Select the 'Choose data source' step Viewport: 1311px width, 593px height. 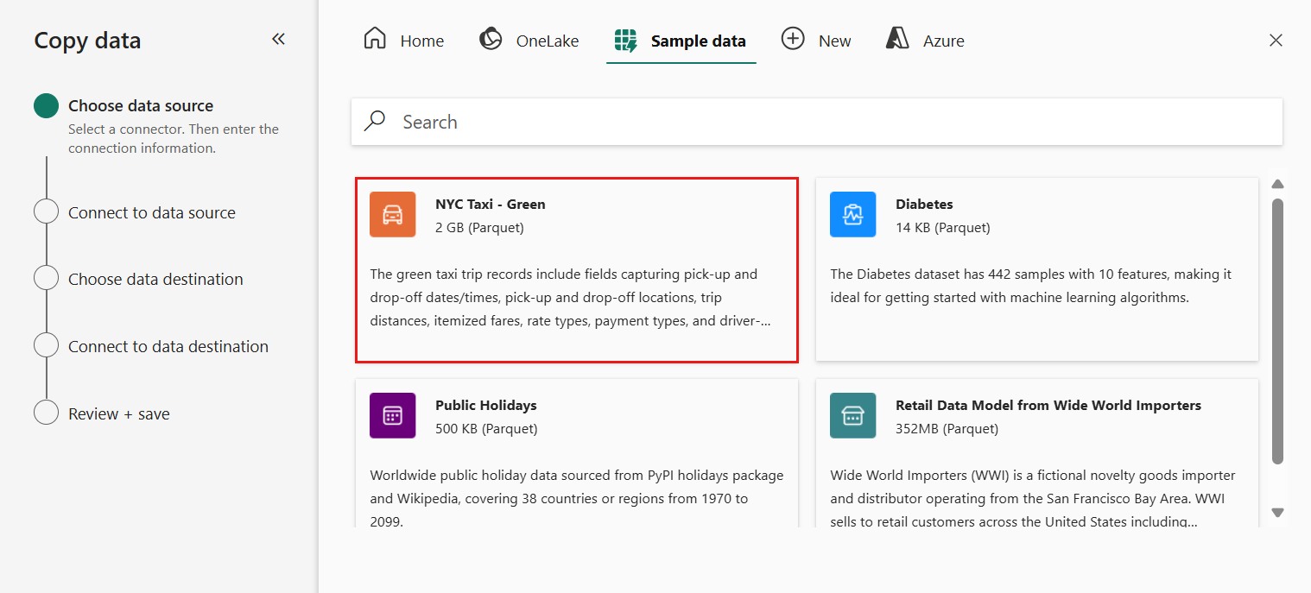pyautogui.click(x=141, y=106)
